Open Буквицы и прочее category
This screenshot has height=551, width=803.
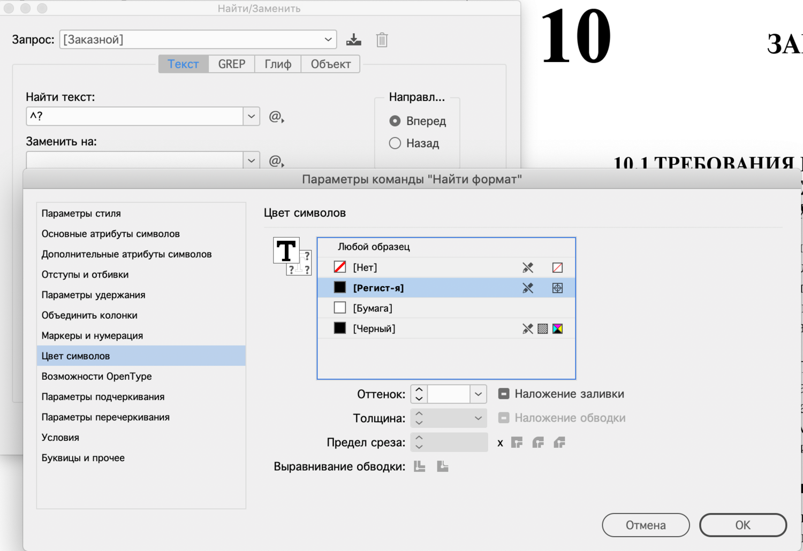(141, 457)
